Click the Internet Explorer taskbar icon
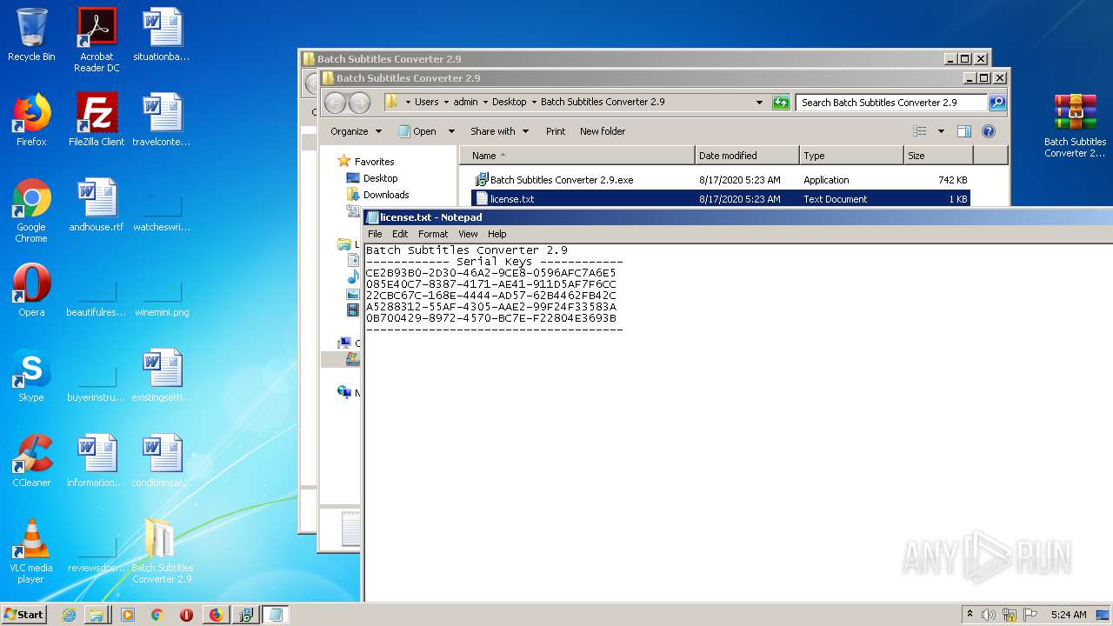Screen dimensions: 1113x626 pos(69,615)
